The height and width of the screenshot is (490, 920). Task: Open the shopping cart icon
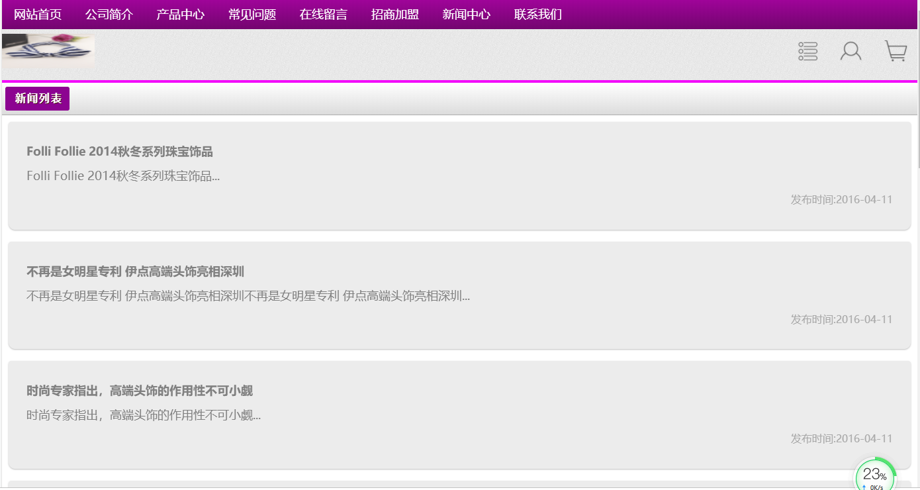(x=896, y=51)
